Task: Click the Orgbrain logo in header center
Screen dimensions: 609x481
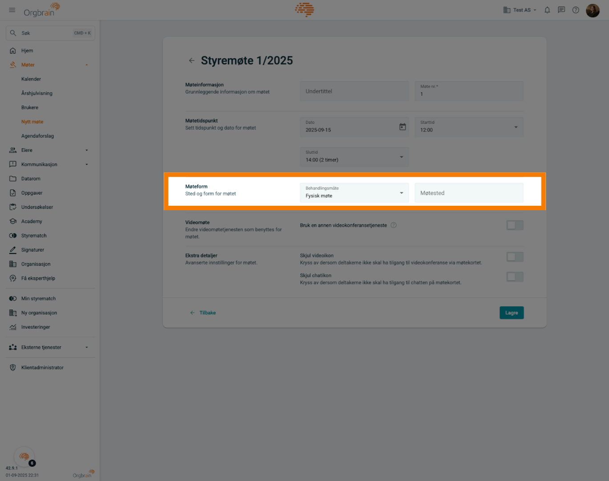Action: click(305, 10)
